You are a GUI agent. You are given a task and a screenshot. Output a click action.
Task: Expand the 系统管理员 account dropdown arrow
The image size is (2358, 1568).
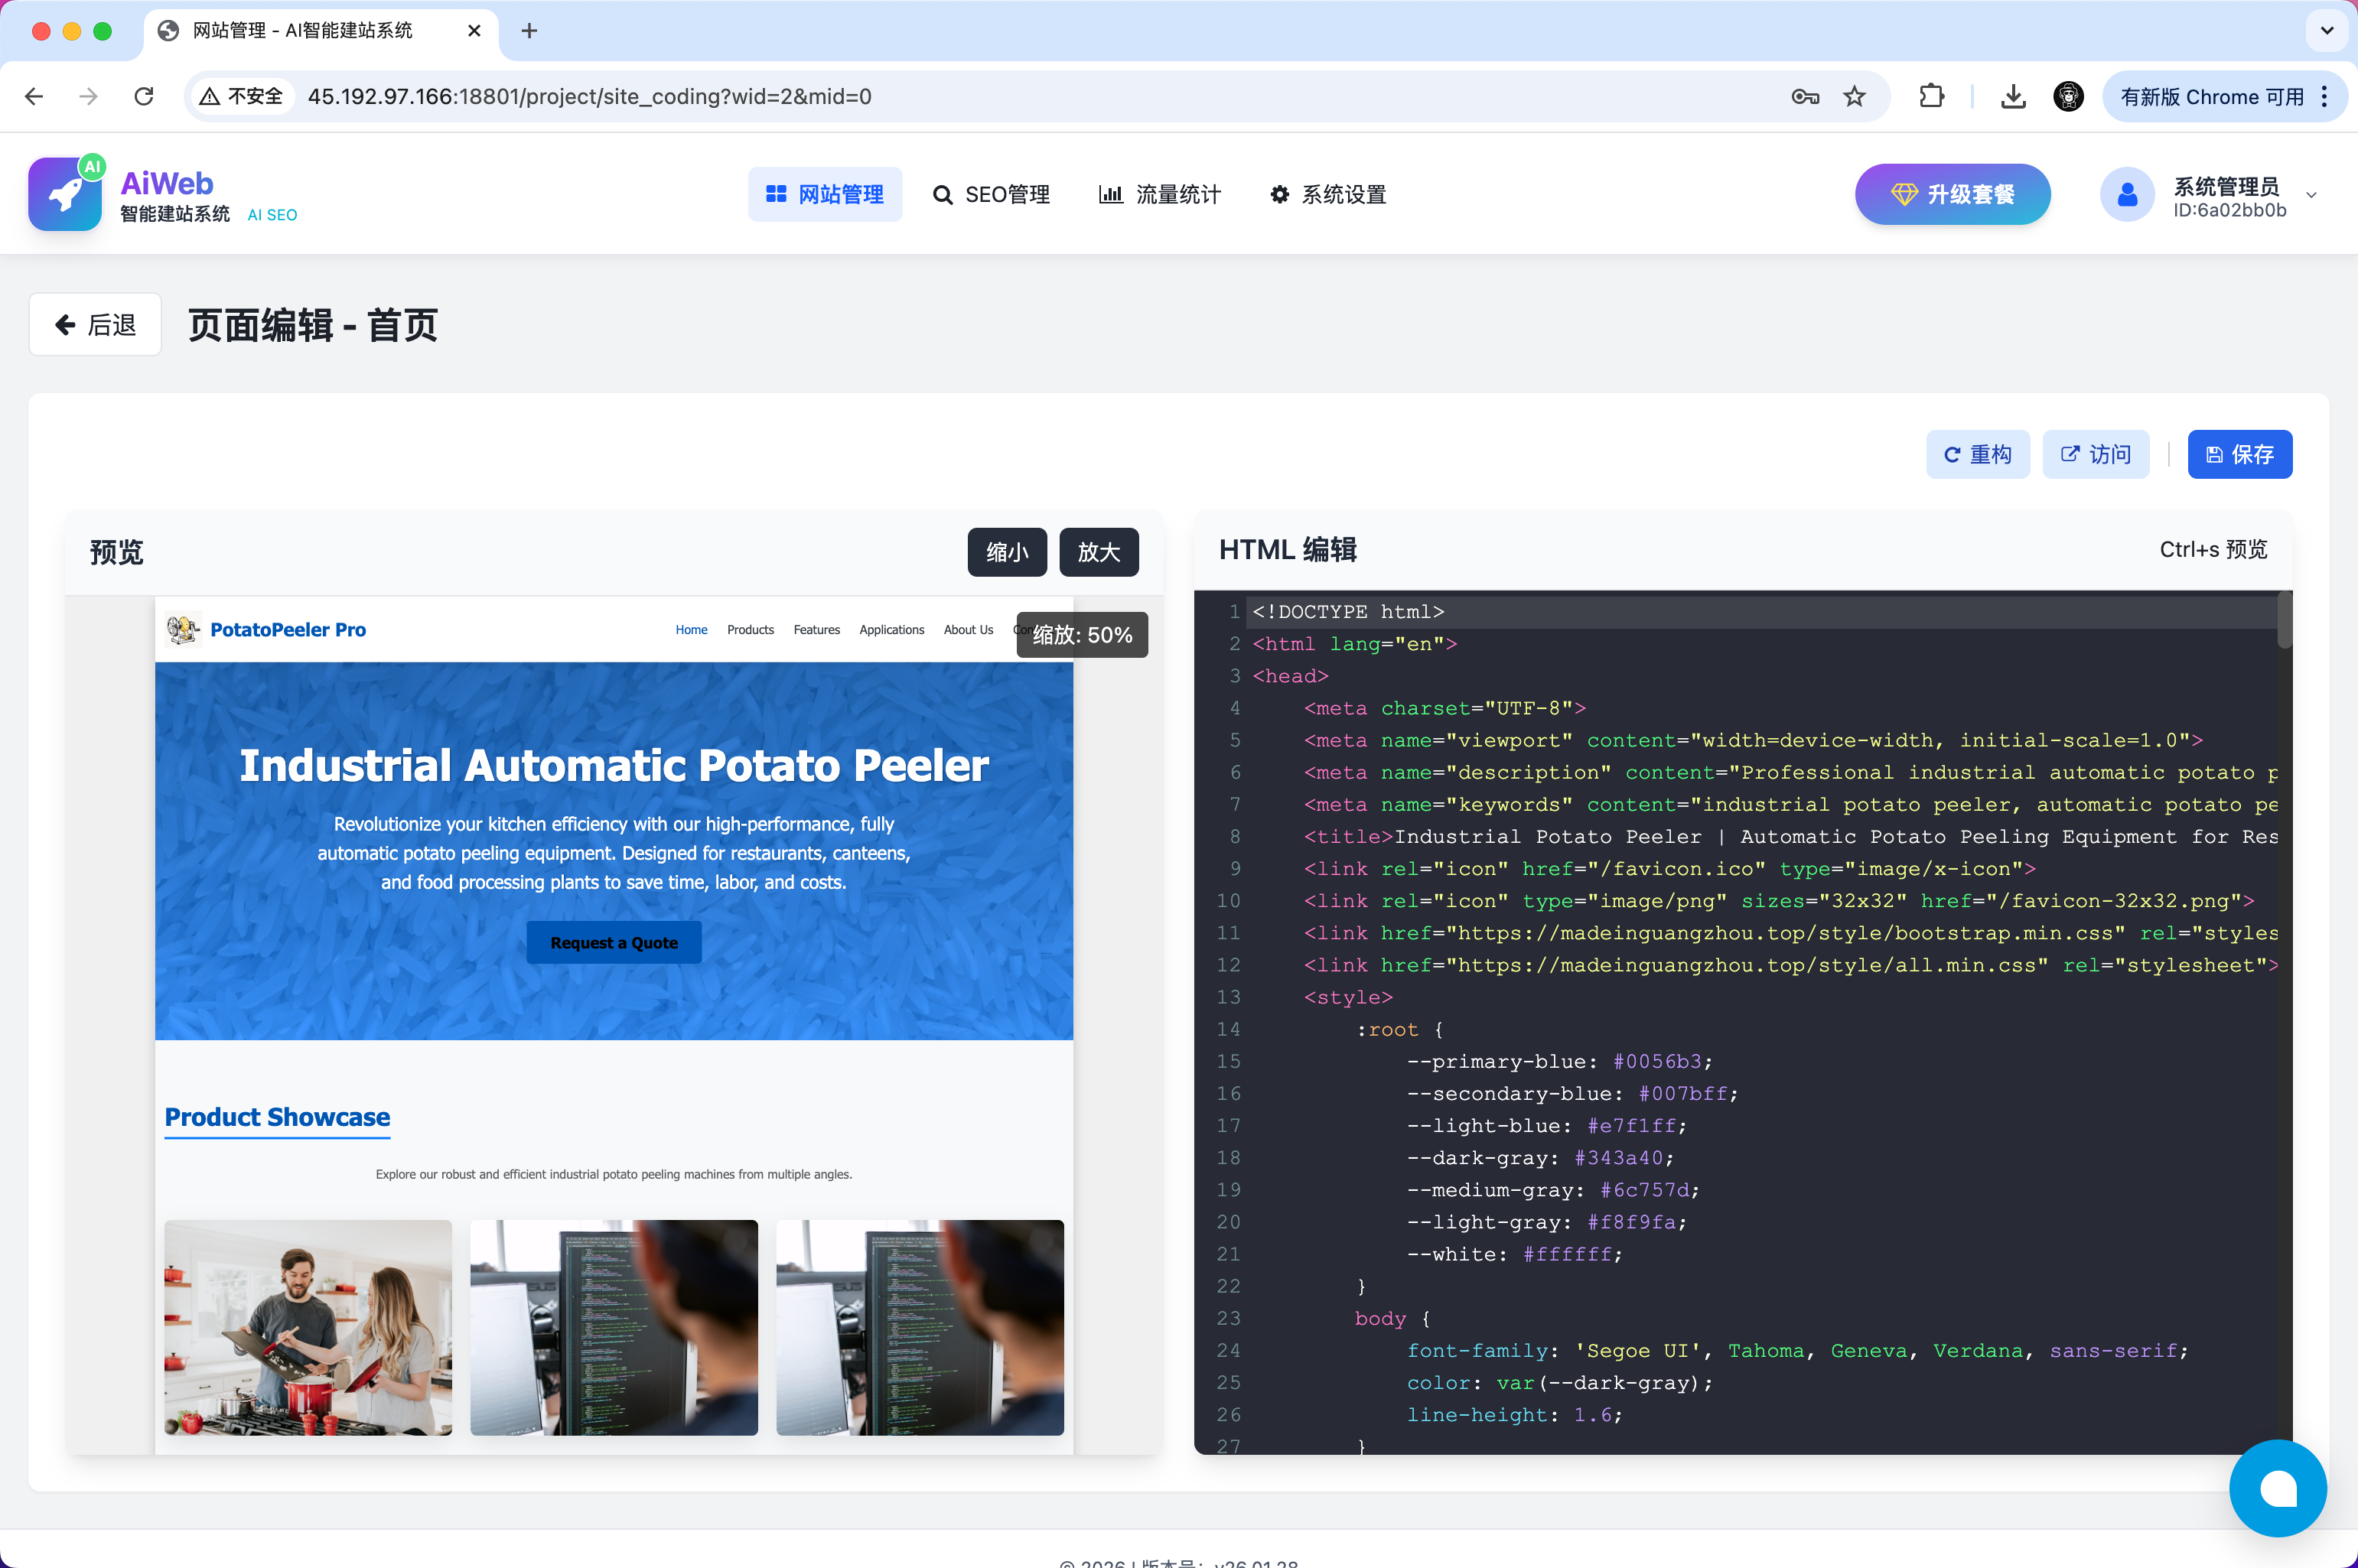tap(2311, 195)
